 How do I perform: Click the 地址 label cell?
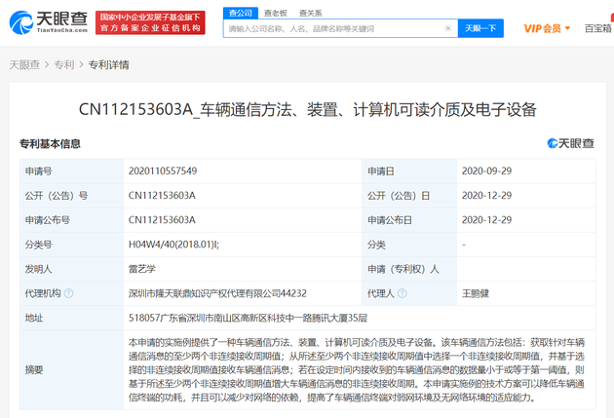point(71,318)
